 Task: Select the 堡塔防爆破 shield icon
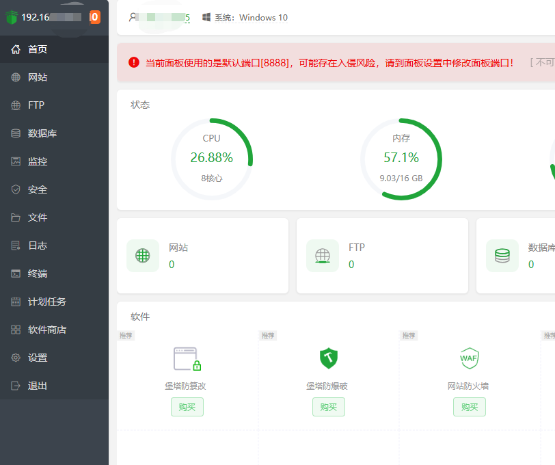click(329, 358)
